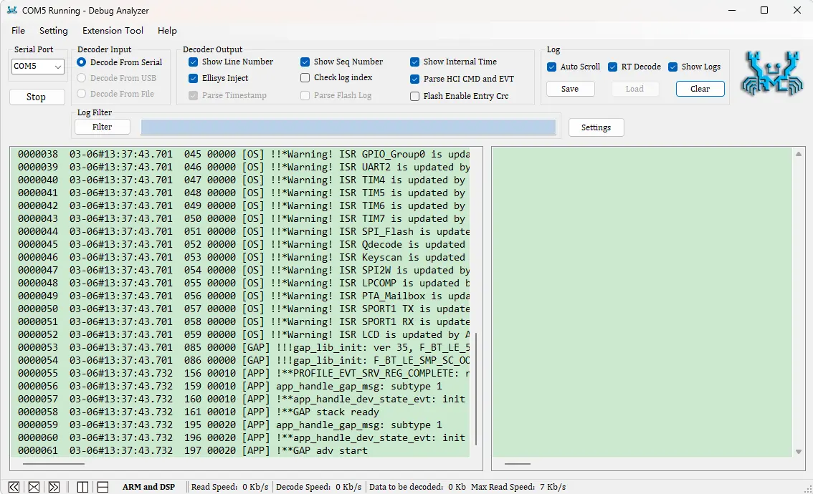This screenshot has width=813, height=494.
Task: Click the vertical scrollbar of left log pane
Action: coord(475,388)
